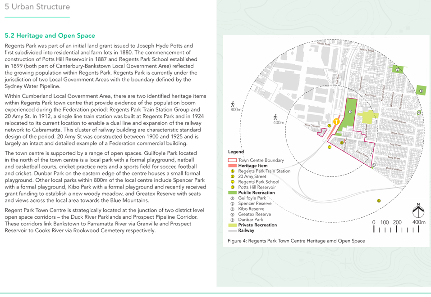The height and width of the screenshot is (297, 431).
Task: Click number 3 marker beside Kibo Reserve in legend
Action: tap(233, 209)
